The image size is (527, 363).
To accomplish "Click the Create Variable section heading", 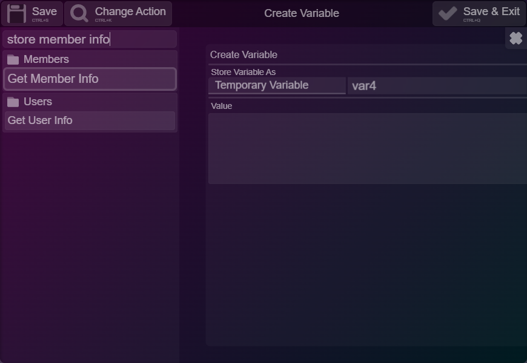I will tap(244, 54).
